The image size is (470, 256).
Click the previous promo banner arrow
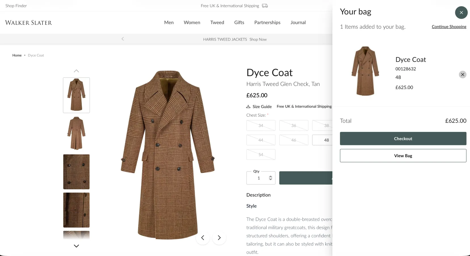coord(123,39)
